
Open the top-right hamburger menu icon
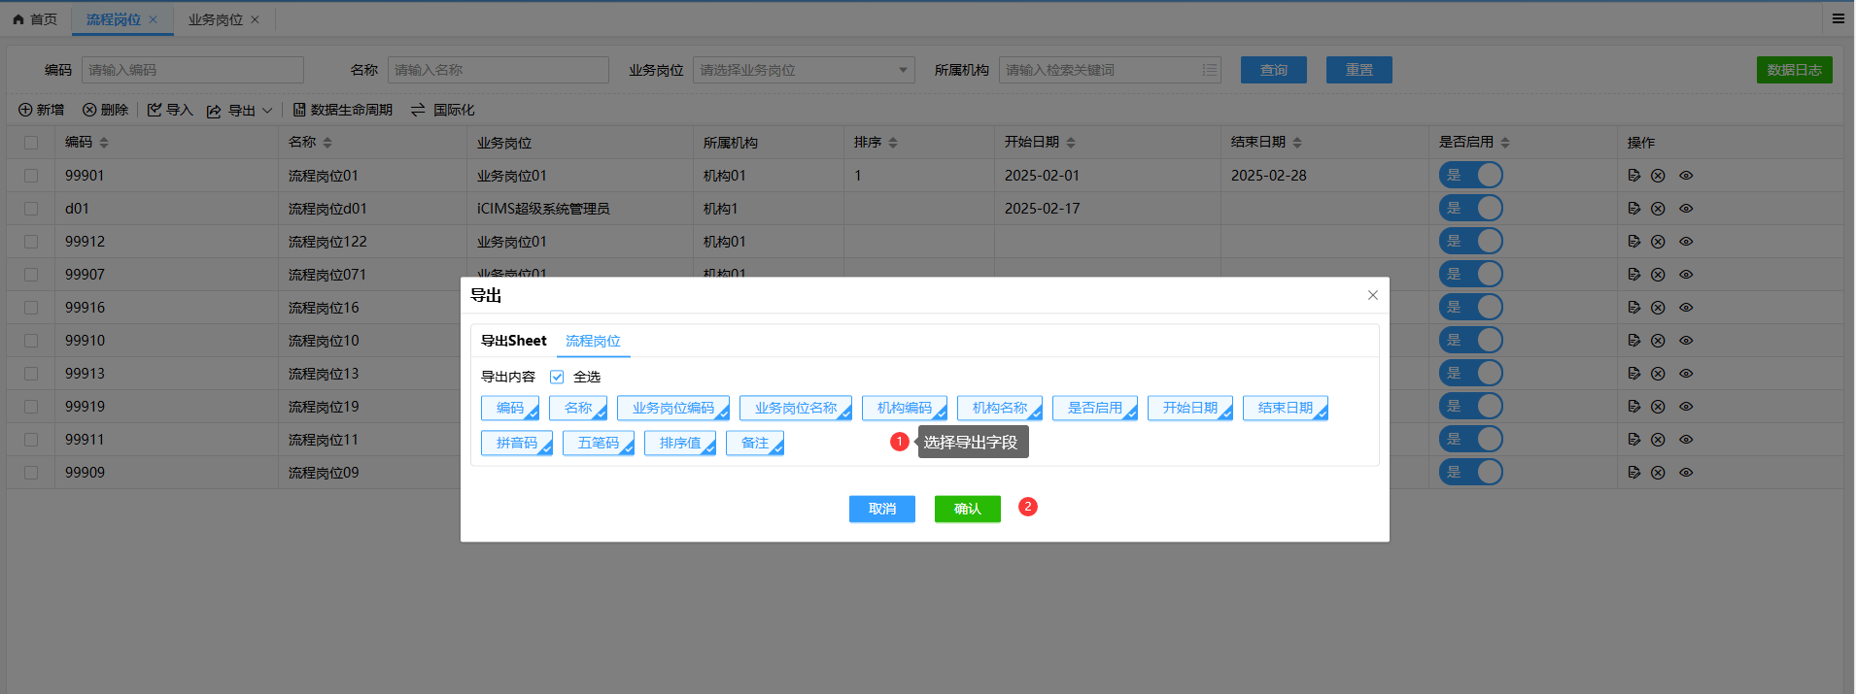[1838, 18]
